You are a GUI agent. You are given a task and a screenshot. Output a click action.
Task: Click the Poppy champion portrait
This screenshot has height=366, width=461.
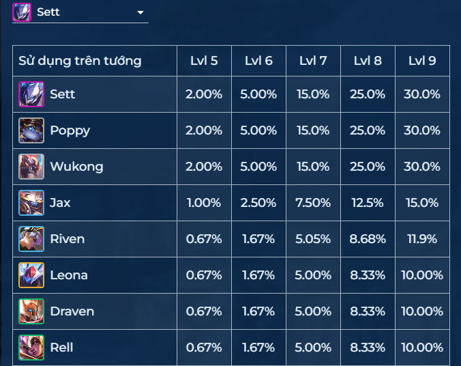(31, 130)
